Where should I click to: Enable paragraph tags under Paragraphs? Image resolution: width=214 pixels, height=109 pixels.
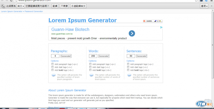coord(52,64)
